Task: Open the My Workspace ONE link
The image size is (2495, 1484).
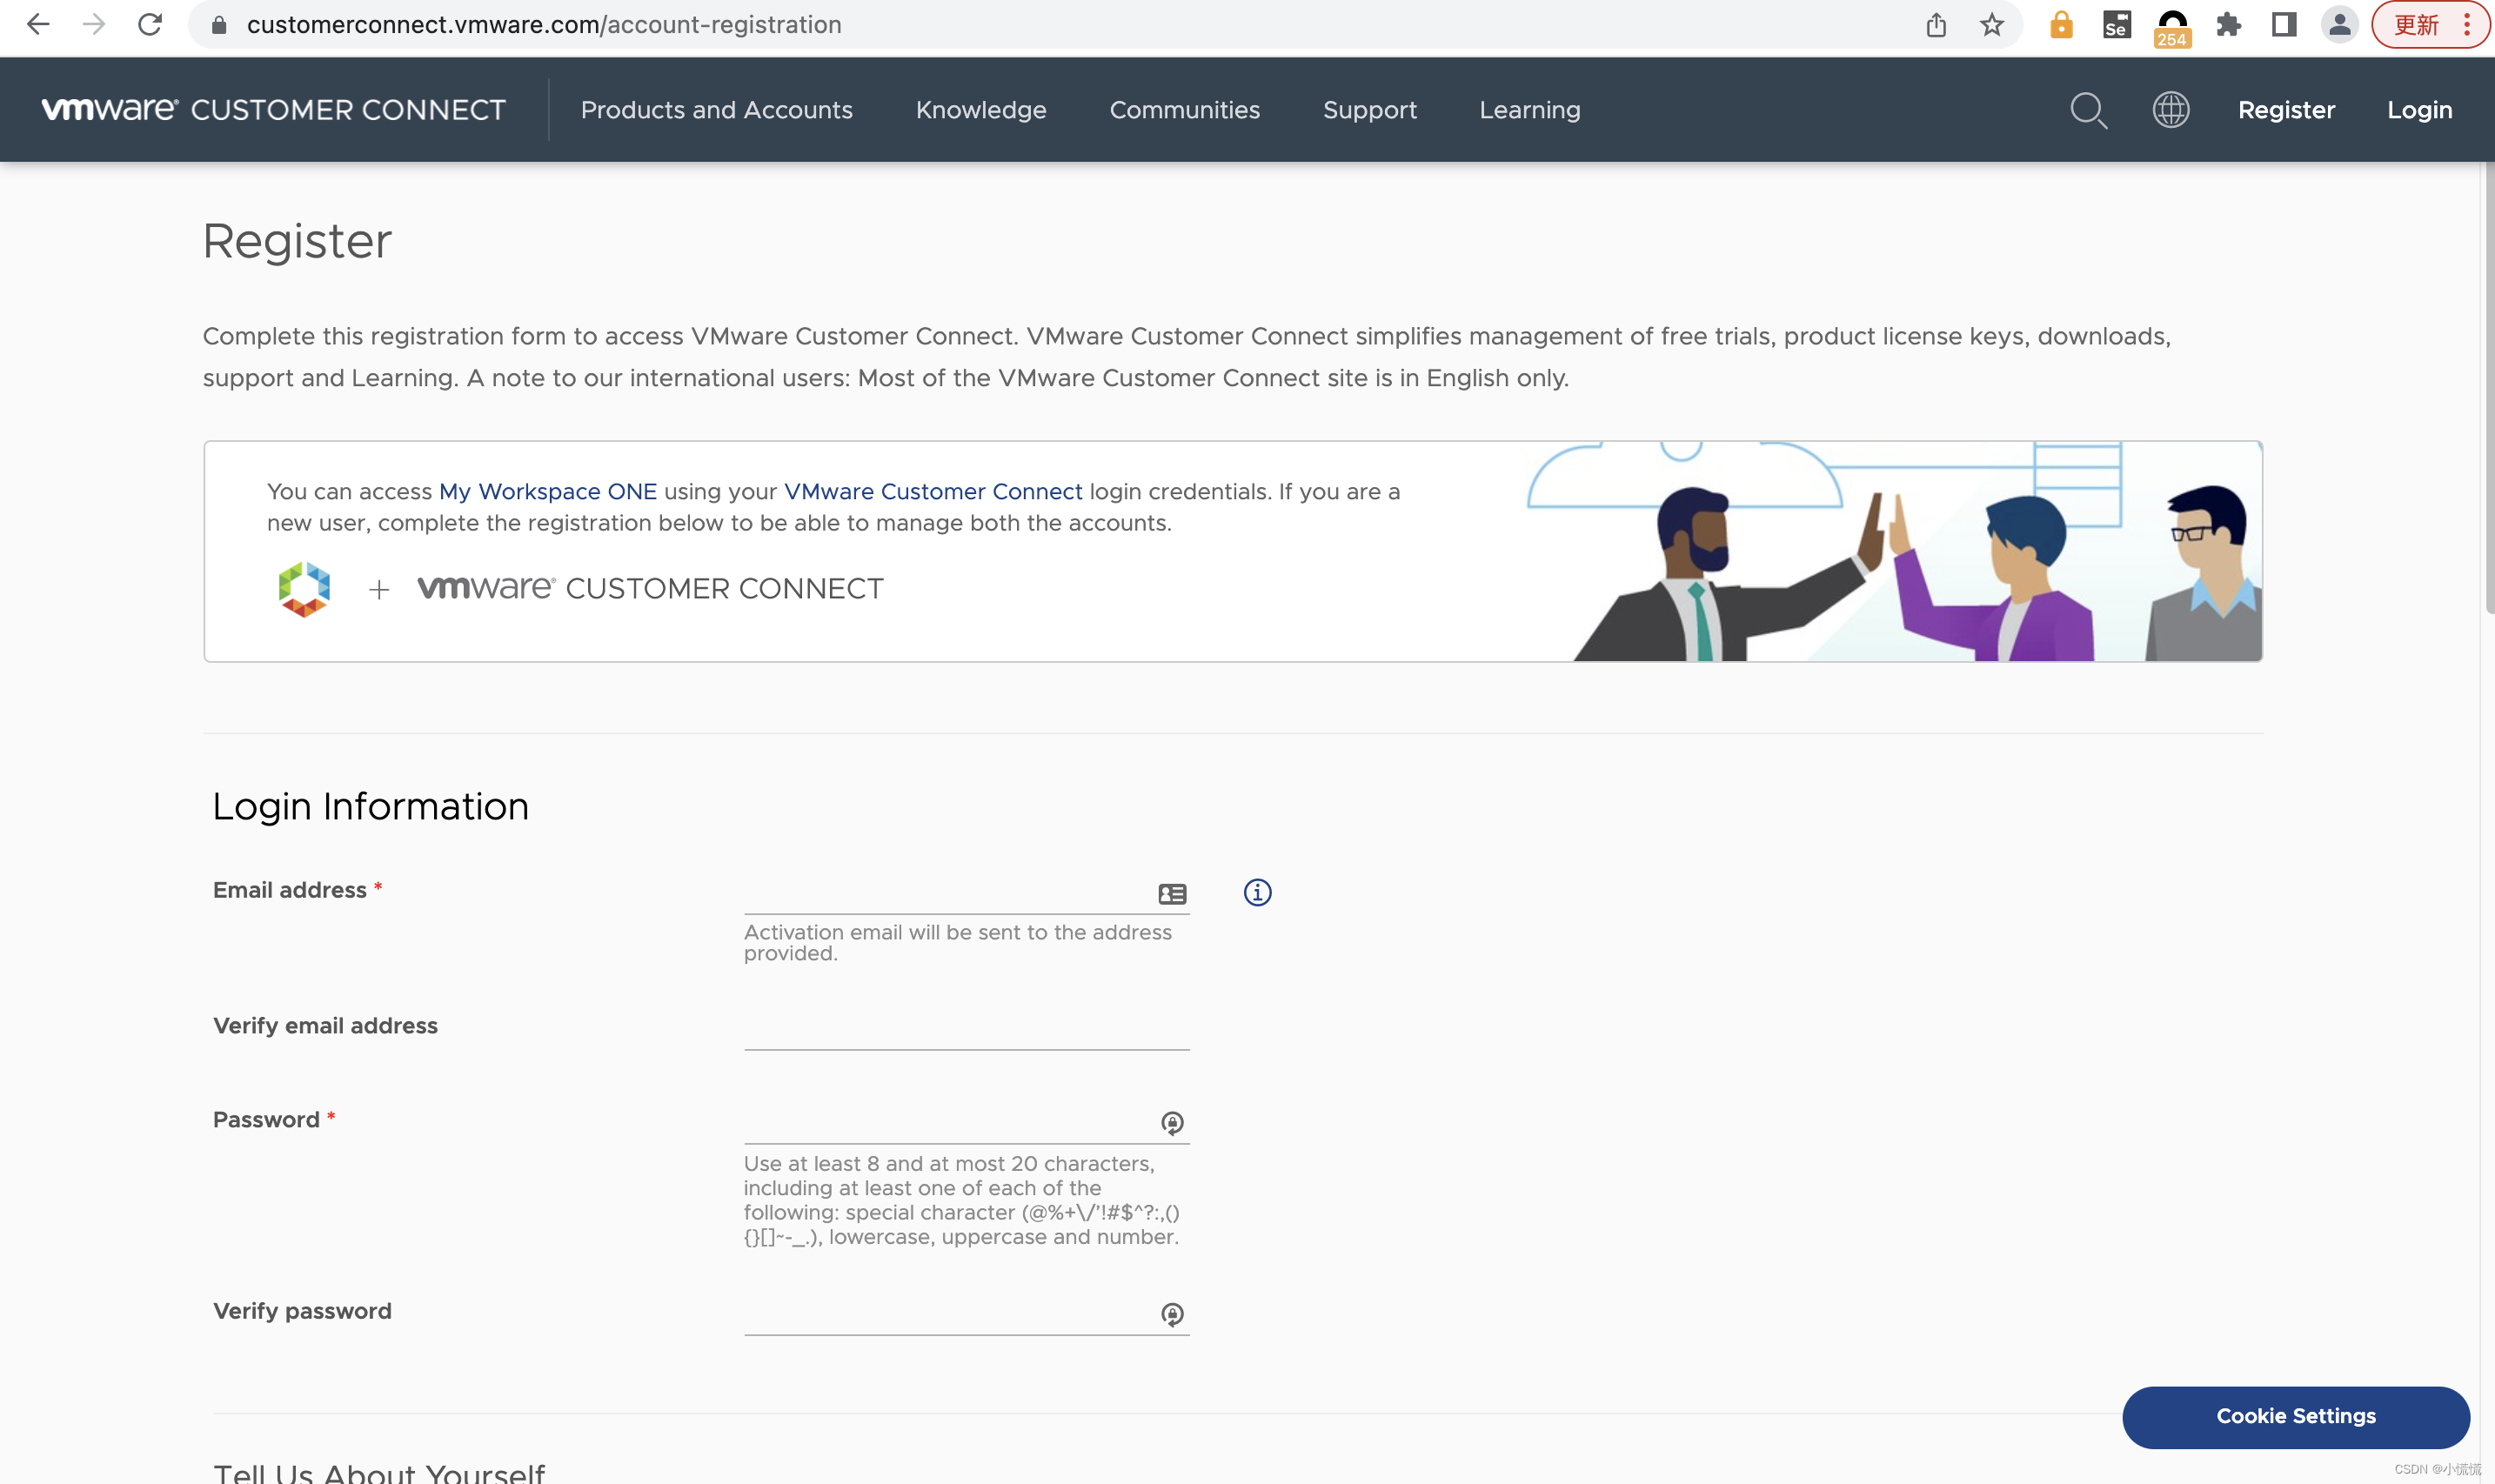Action: [547, 491]
